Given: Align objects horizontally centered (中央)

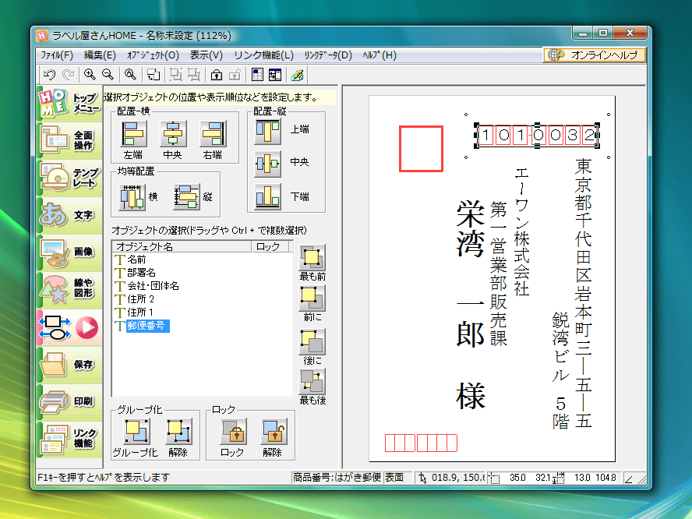Looking at the screenshot, I should click(172, 134).
